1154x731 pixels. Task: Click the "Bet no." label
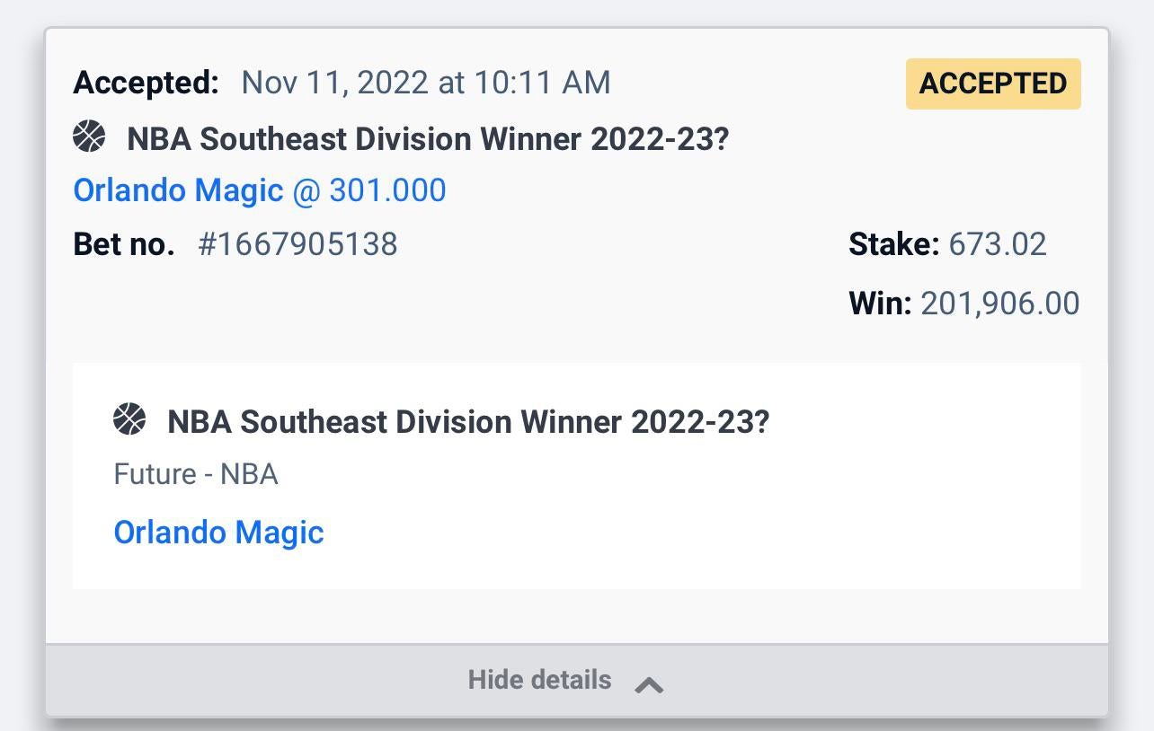pos(124,244)
